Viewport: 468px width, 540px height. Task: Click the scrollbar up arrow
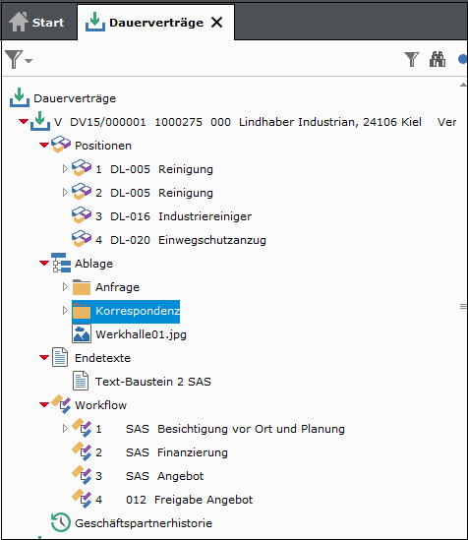[x=463, y=85]
